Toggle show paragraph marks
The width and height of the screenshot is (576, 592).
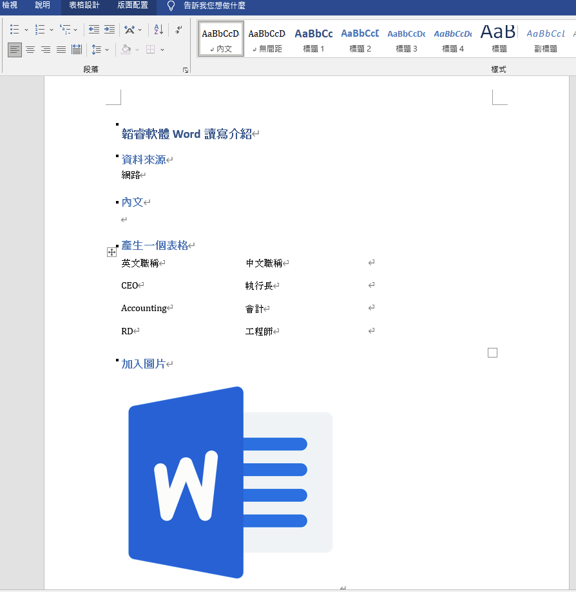(178, 30)
